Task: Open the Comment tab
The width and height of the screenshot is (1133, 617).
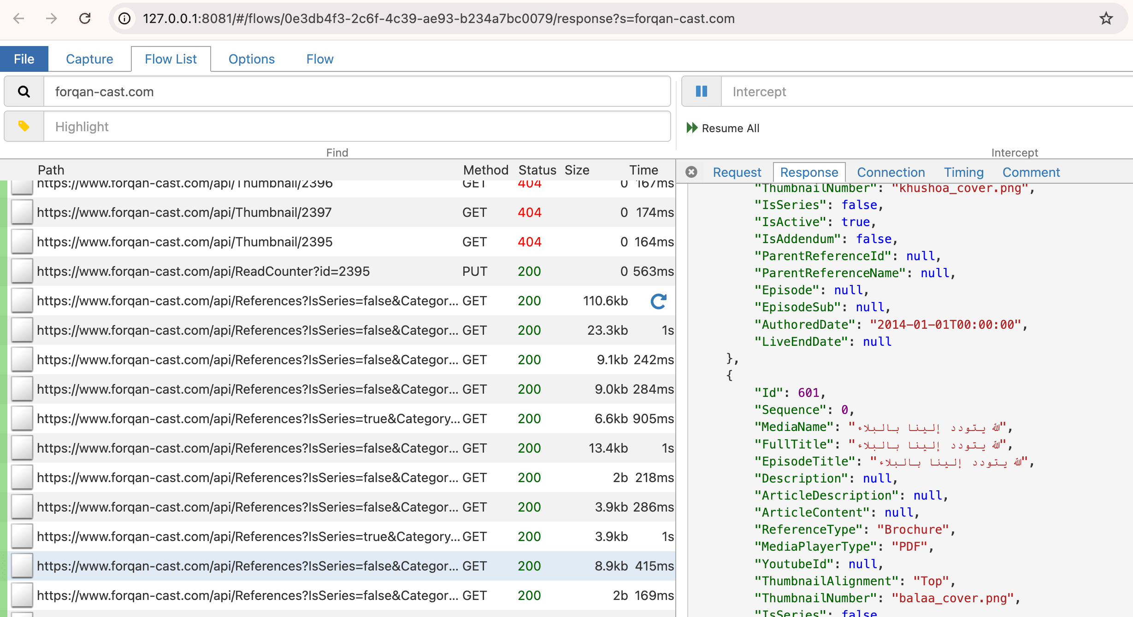Action: pos(1031,172)
